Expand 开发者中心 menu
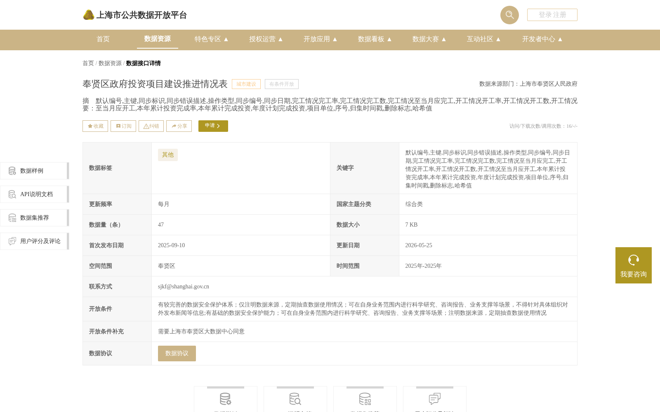This screenshot has height=412, width=660. pyautogui.click(x=542, y=39)
